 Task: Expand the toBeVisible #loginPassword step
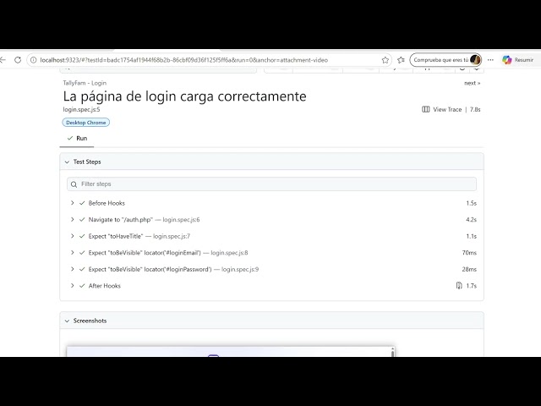(x=72, y=269)
